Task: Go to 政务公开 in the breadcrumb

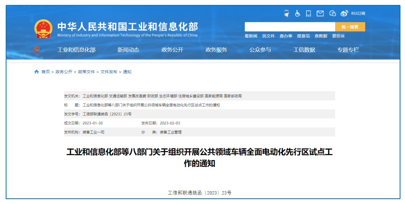Action: [x=64, y=72]
